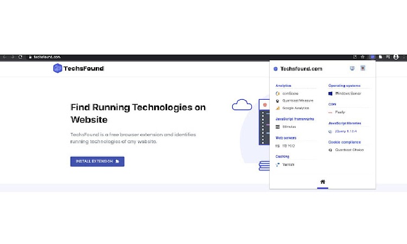Select the Web servers heading
Viewport: 407px width, 244px height.
click(286, 138)
